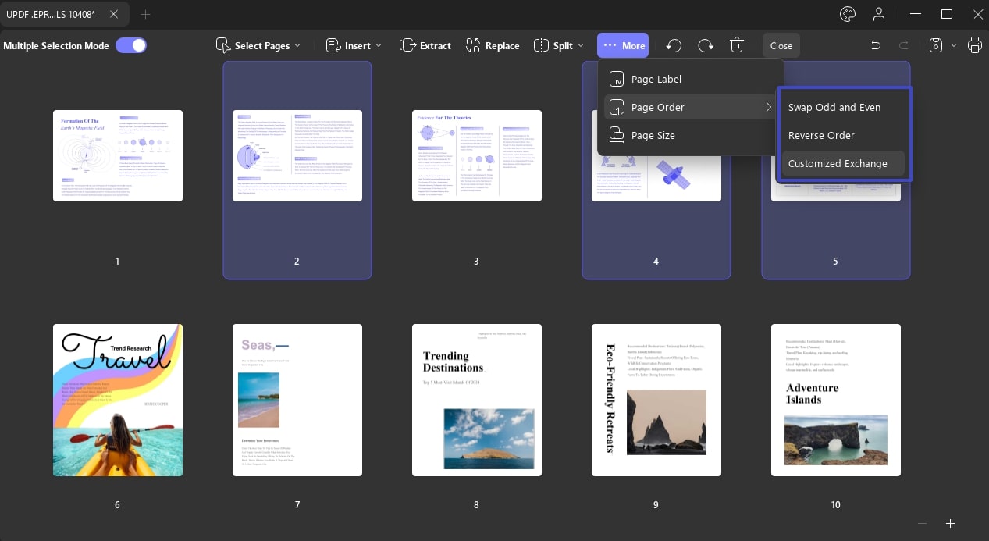Expand the Select Pages dropdown
The image size is (989, 541).
click(x=258, y=45)
